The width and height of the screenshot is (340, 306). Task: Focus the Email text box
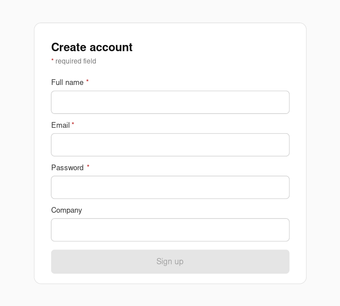pyautogui.click(x=170, y=145)
